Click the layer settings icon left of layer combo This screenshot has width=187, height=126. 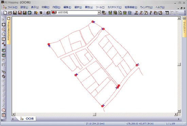click(x=48, y=13)
